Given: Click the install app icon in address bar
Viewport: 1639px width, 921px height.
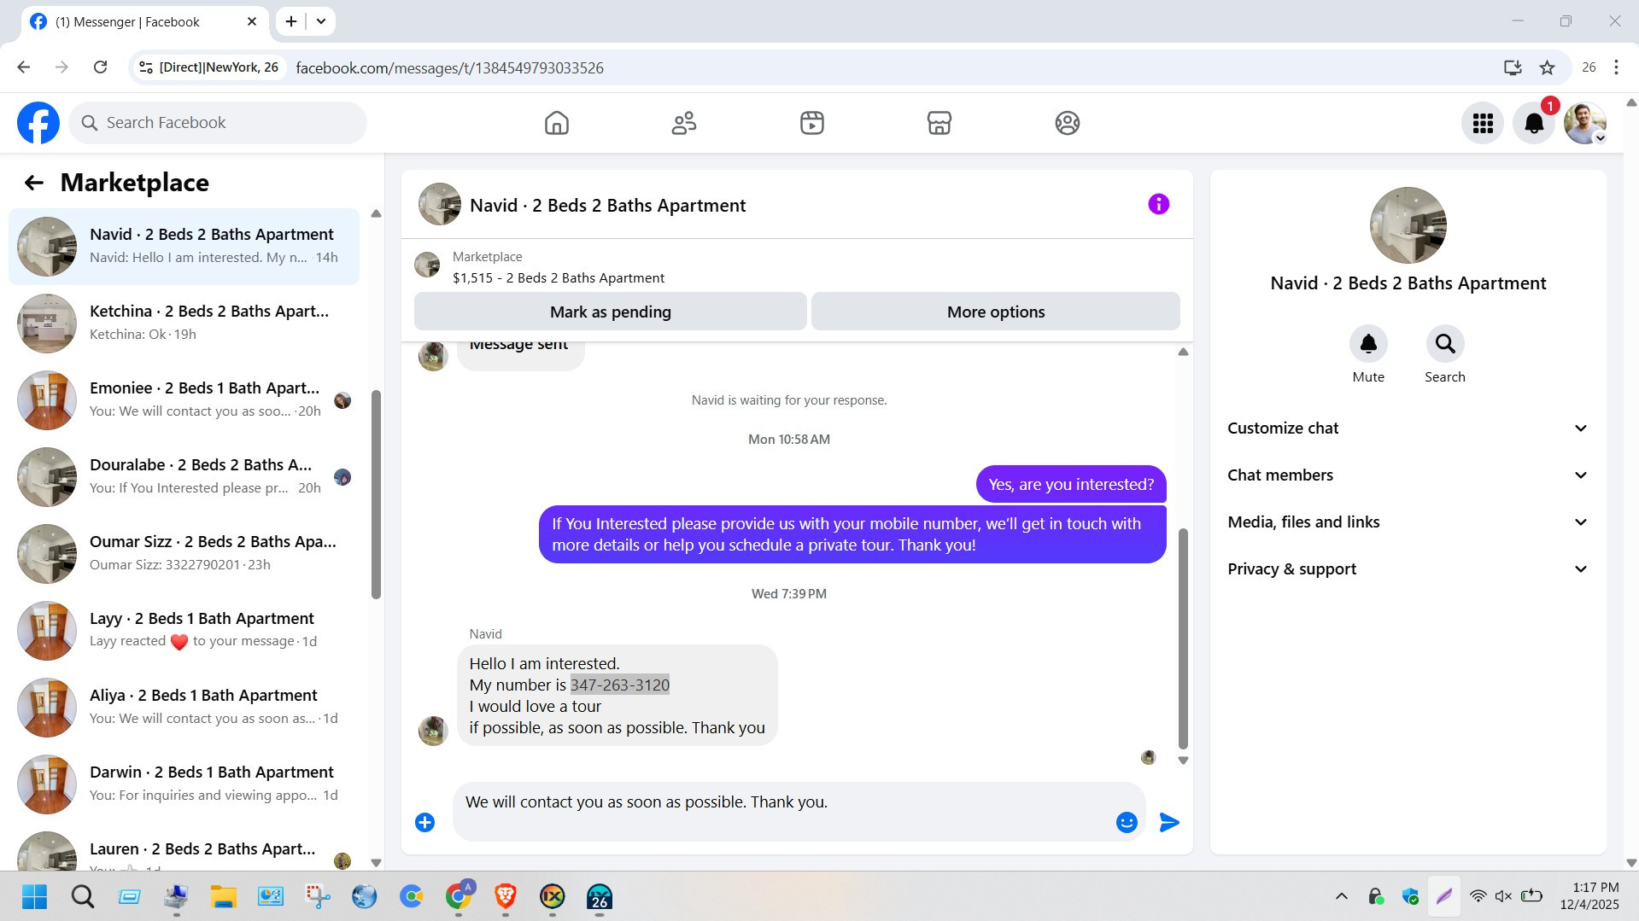Looking at the screenshot, I should click(1513, 67).
